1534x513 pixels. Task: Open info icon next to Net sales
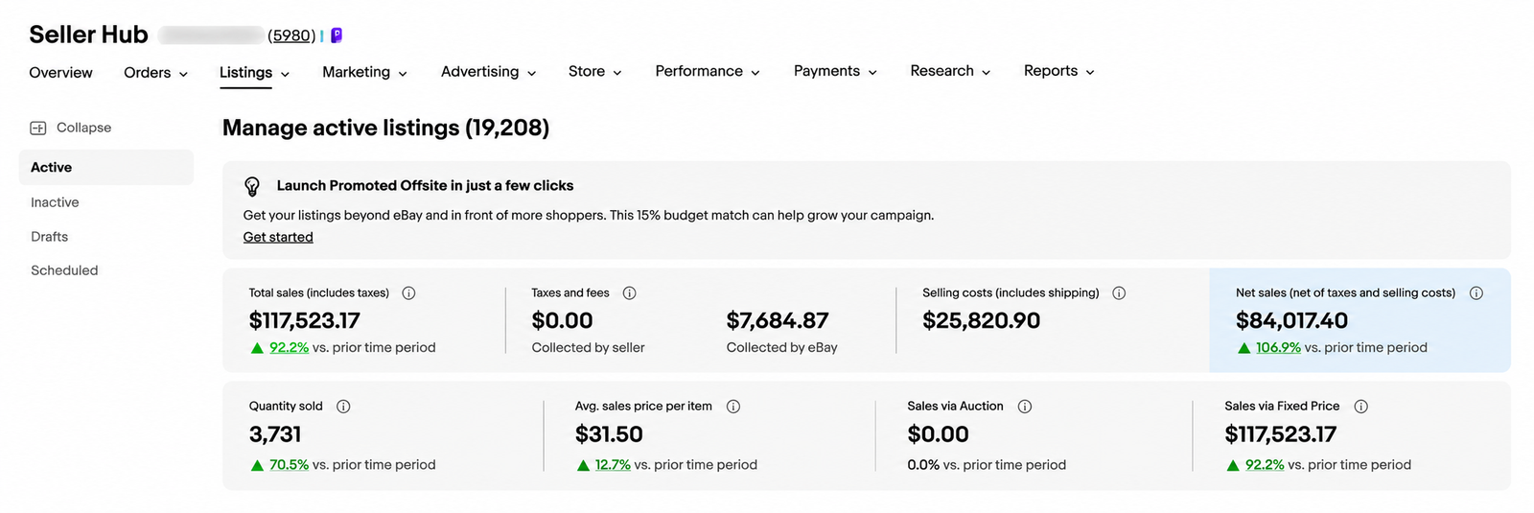pyautogui.click(x=1476, y=293)
